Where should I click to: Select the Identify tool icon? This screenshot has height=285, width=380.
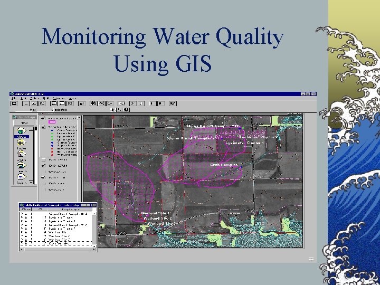coord(126,110)
